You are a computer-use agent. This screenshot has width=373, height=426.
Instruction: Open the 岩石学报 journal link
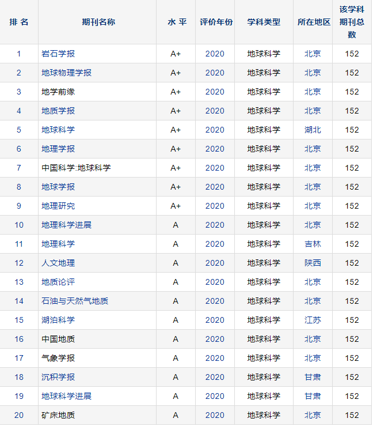58,54
